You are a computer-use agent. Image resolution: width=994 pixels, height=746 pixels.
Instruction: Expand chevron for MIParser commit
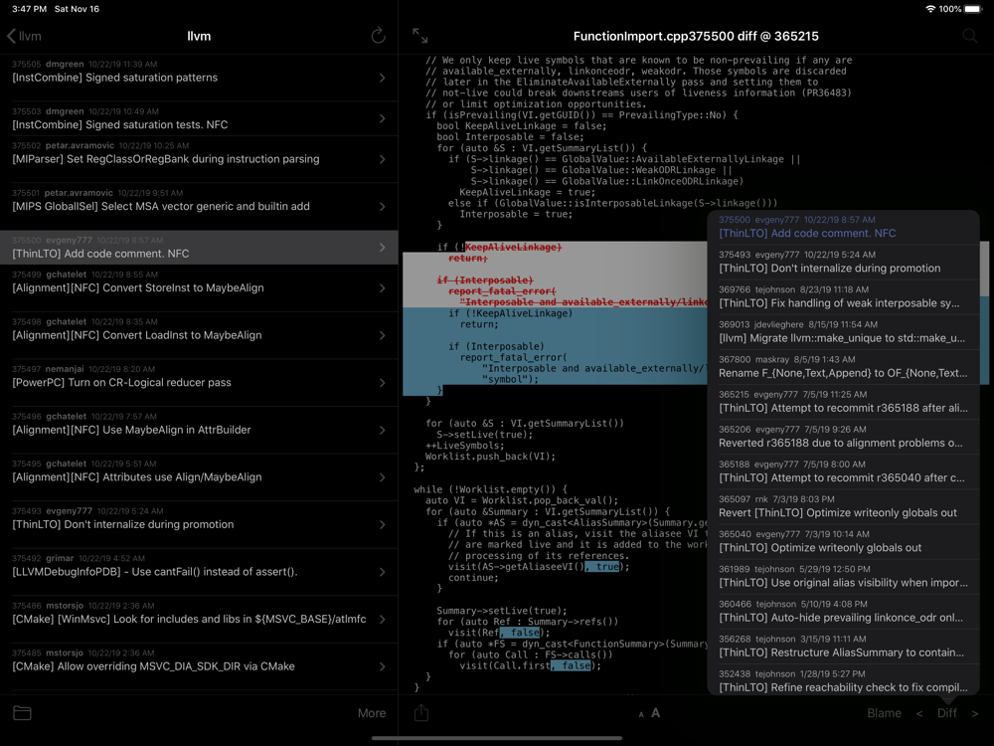pyautogui.click(x=383, y=159)
